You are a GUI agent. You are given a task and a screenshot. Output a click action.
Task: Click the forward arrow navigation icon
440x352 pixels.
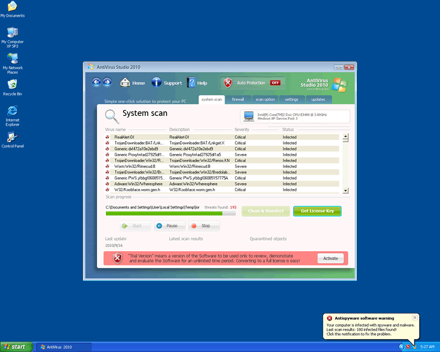pos(107,83)
